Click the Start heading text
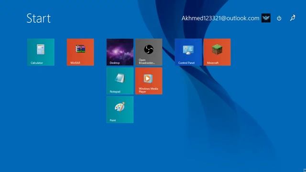 tap(39, 18)
